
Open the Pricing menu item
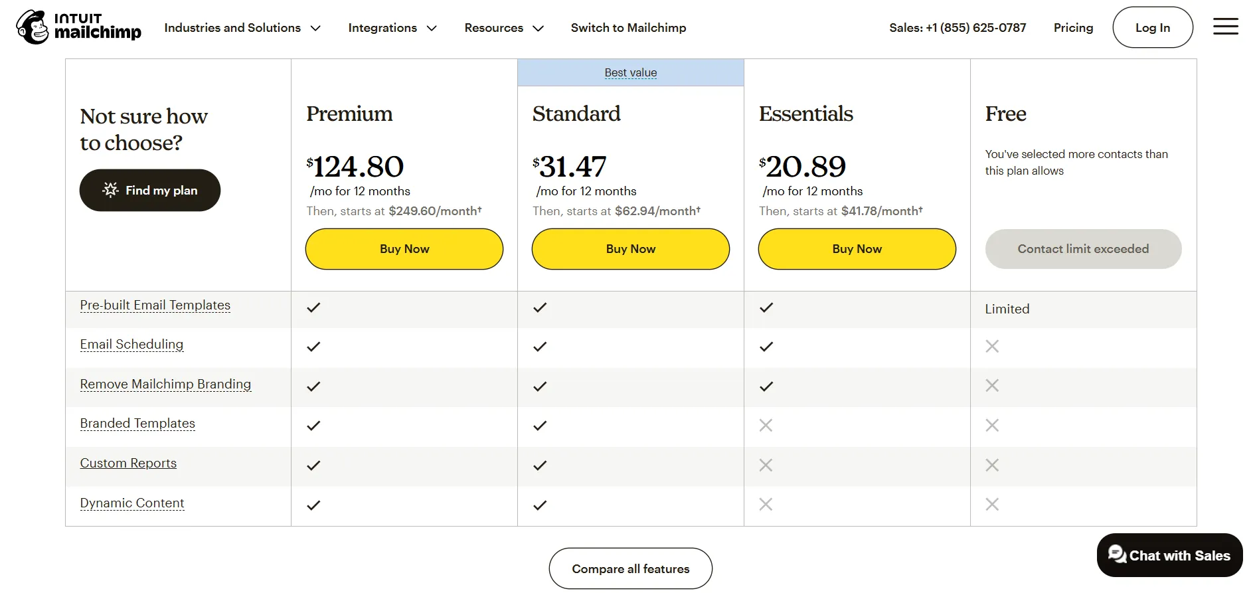(x=1073, y=28)
